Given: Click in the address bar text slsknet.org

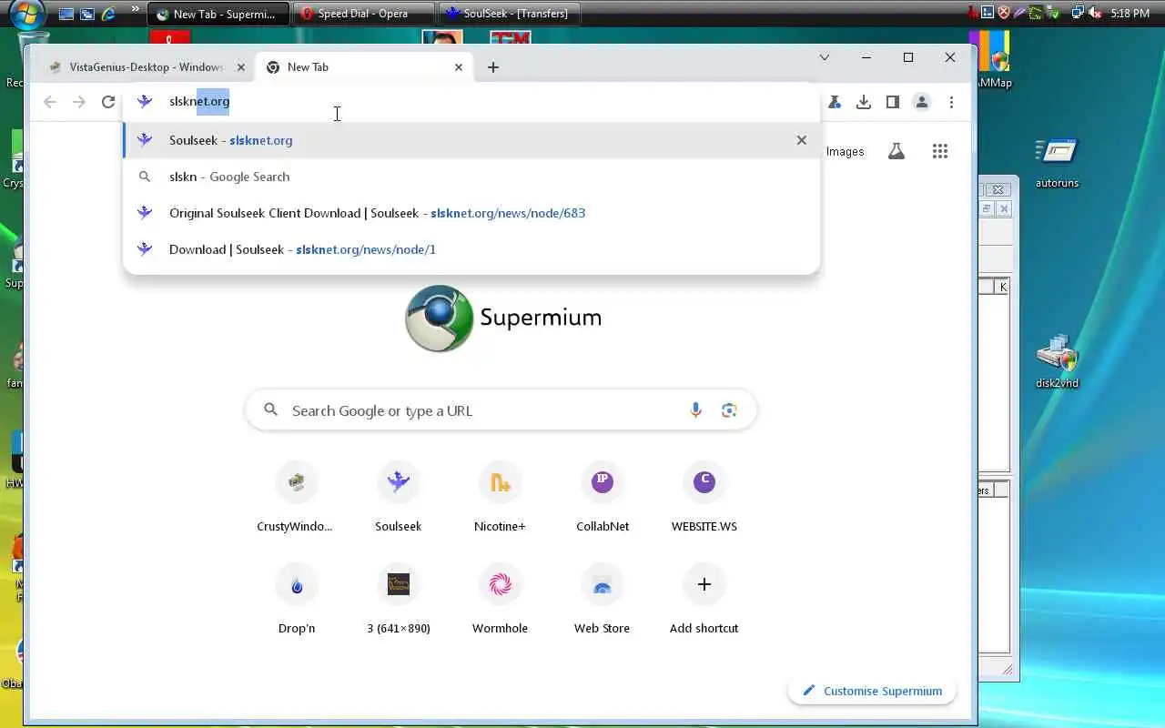Looking at the screenshot, I should [199, 102].
